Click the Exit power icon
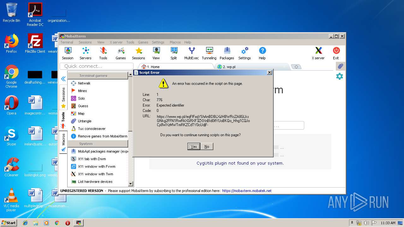 [x=336, y=53]
